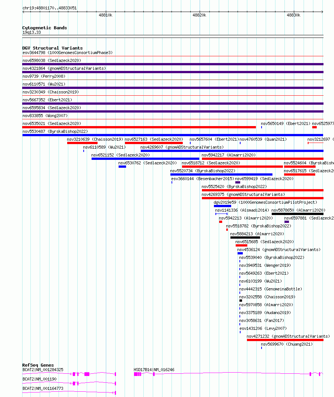
Task: Click small blue nsv6530762 Sedlazeck2020 bar
Action: (122, 166)
